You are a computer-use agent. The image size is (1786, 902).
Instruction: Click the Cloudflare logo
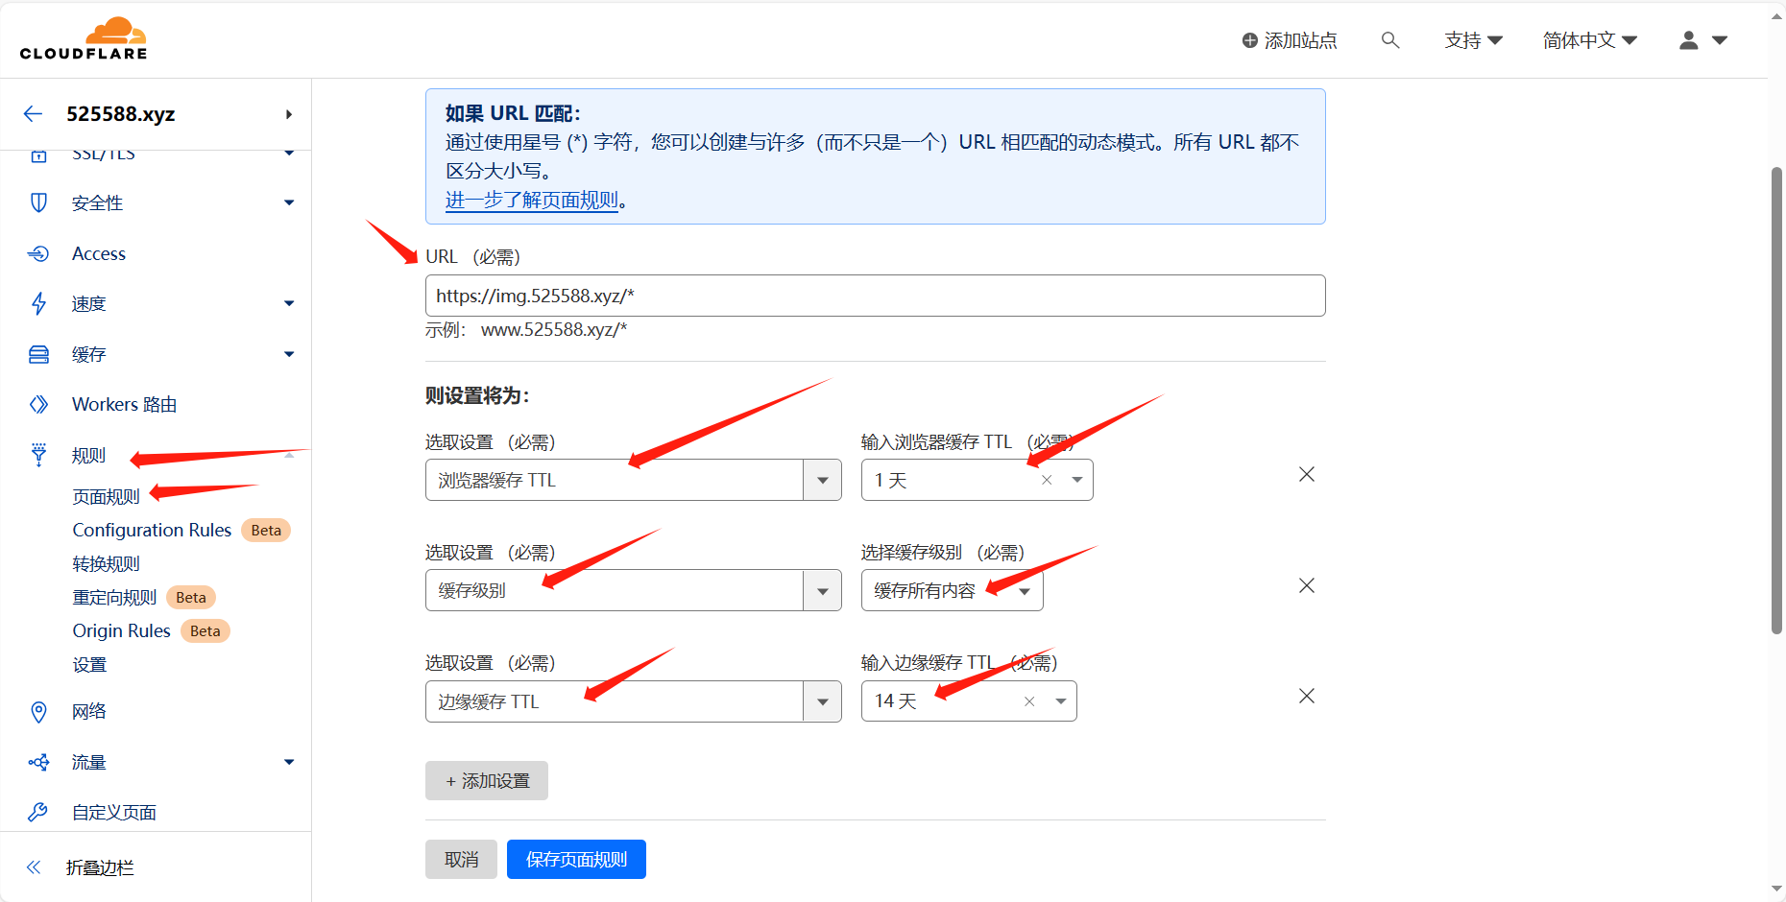pos(84,39)
